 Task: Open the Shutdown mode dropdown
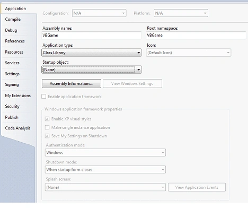point(105,170)
